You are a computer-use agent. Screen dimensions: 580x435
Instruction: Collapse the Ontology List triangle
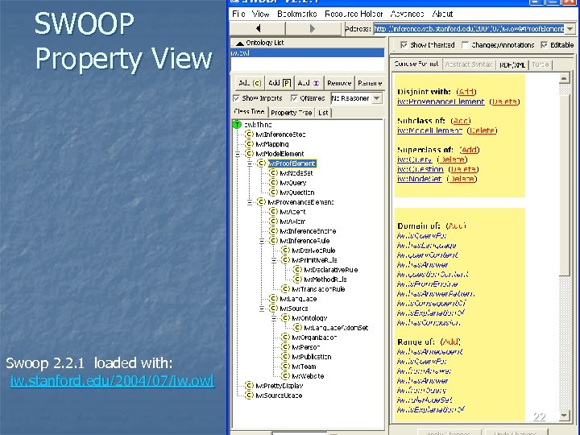click(x=240, y=43)
